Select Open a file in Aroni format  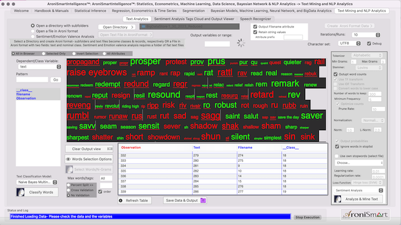33,31
